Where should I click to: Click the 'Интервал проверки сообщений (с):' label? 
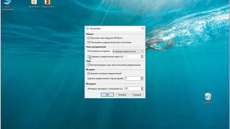(x=105, y=89)
